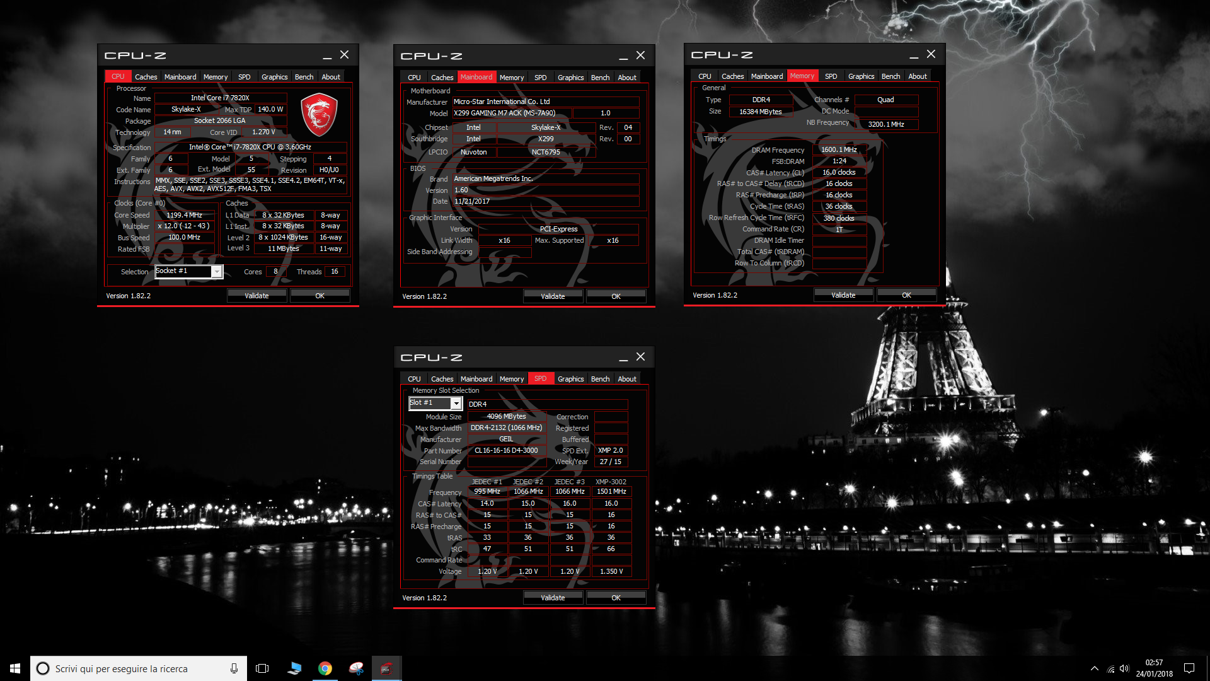This screenshot has height=681, width=1210.
Task: Minimize the CPU tab CPU-Z window
Action: pos(327,55)
